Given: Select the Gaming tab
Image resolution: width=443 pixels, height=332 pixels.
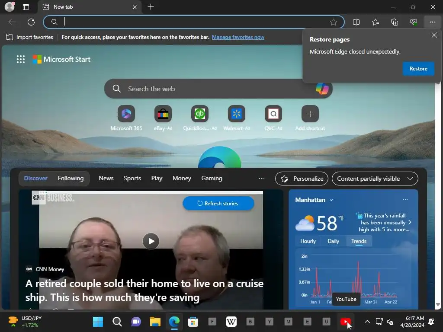Looking at the screenshot, I should point(212,179).
